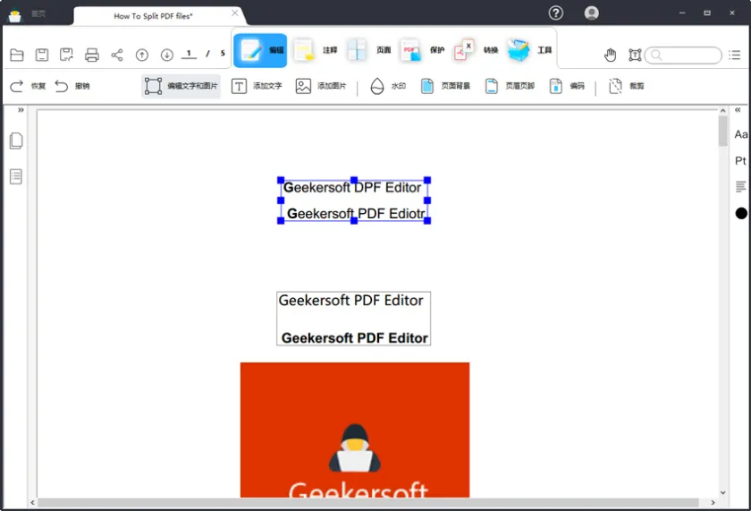This screenshot has width=751, height=511.
Task: Open the Watermark (水印) tool
Action: (x=388, y=87)
